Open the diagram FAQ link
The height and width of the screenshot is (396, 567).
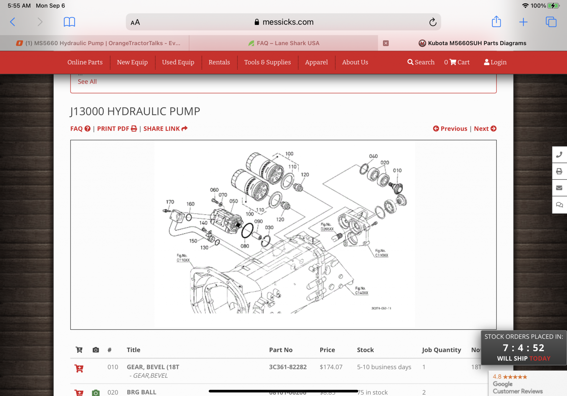click(80, 129)
